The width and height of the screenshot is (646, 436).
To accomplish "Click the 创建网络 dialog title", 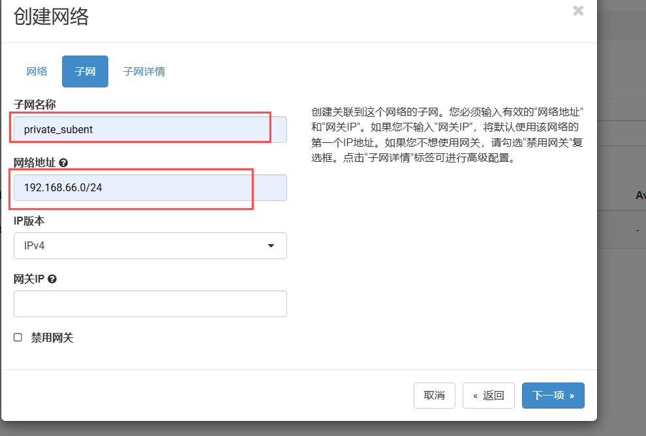I will point(51,16).
